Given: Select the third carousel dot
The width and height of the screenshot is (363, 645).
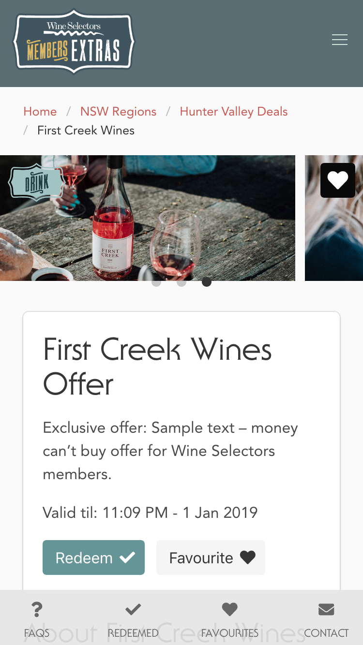Looking at the screenshot, I should 207,282.
